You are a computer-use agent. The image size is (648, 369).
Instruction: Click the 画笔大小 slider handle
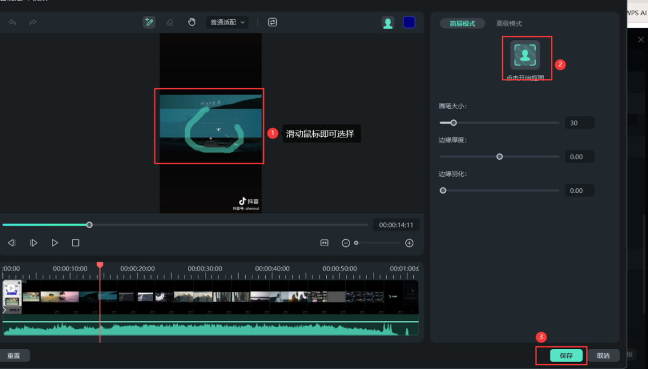click(x=453, y=123)
